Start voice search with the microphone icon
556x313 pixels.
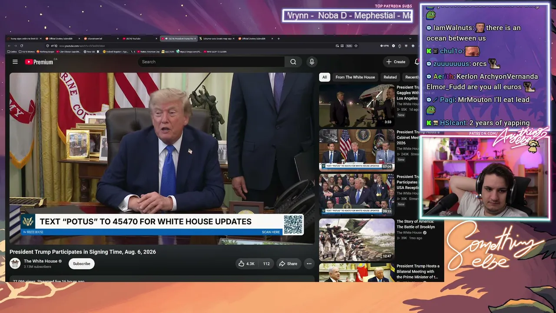(311, 62)
